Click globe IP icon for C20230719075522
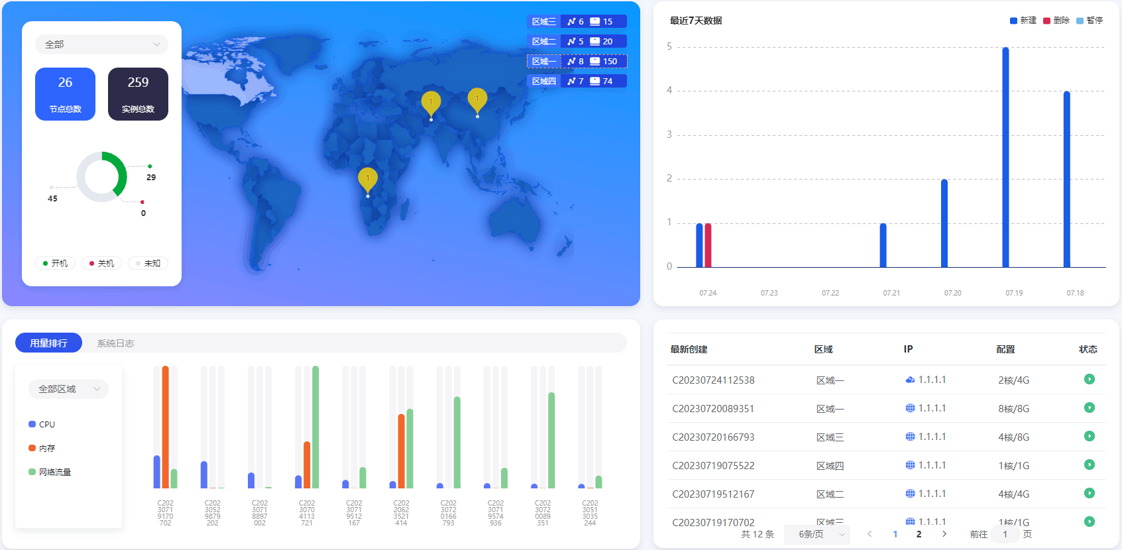 pos(910,465)
